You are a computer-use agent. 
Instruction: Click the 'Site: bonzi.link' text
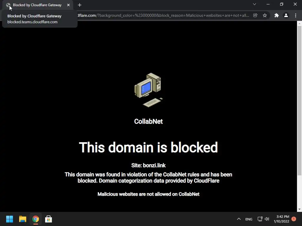click(149, 165)
